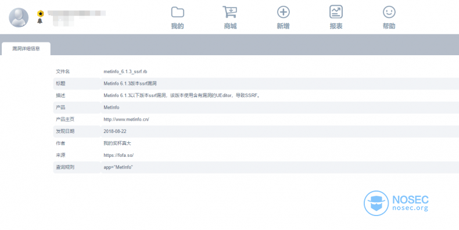Open the http://www.metinfo.cn/ product link
Viewport: 459px width, 230px height.
tap(126, 120)
